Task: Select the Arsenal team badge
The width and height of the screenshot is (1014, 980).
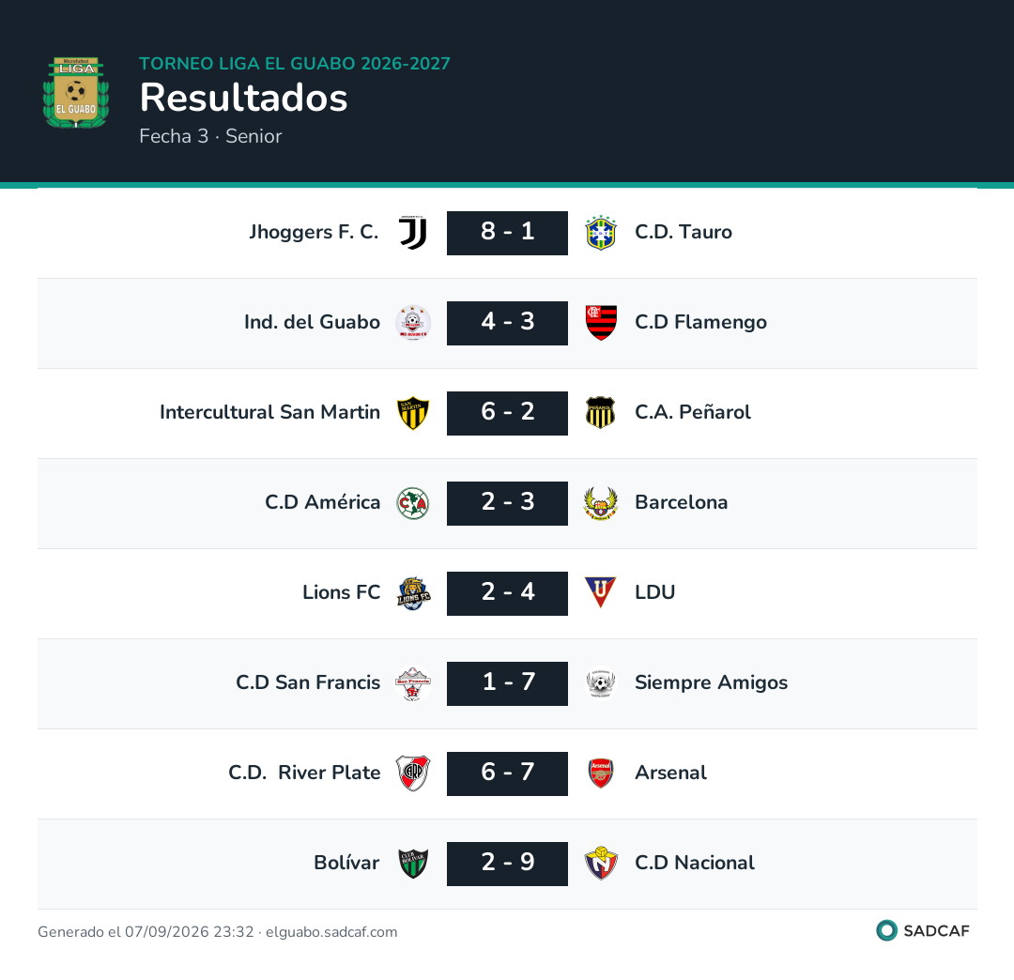Action: point(601,773)
